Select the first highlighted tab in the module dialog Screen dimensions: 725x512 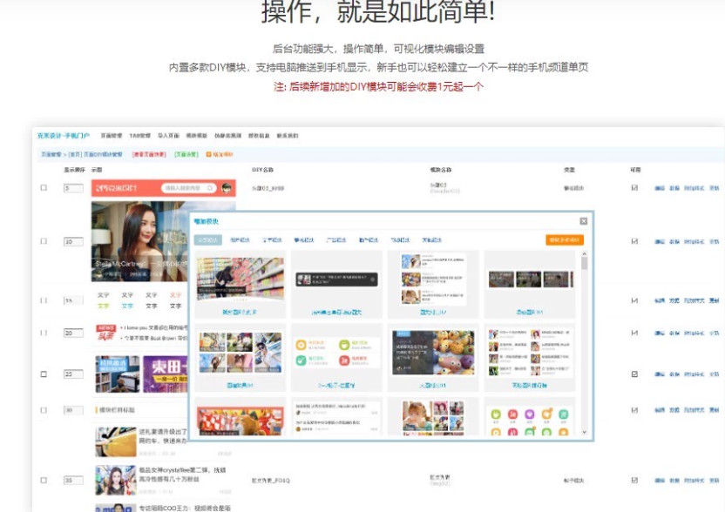(207, 240)
